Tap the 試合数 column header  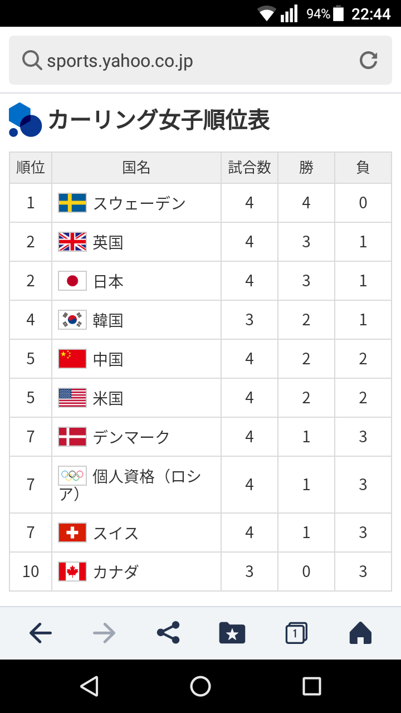[250, 168]
